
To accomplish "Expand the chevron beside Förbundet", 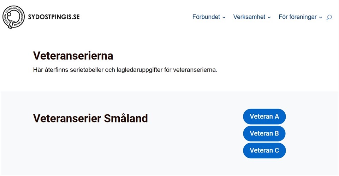I will tap(224, 18).
